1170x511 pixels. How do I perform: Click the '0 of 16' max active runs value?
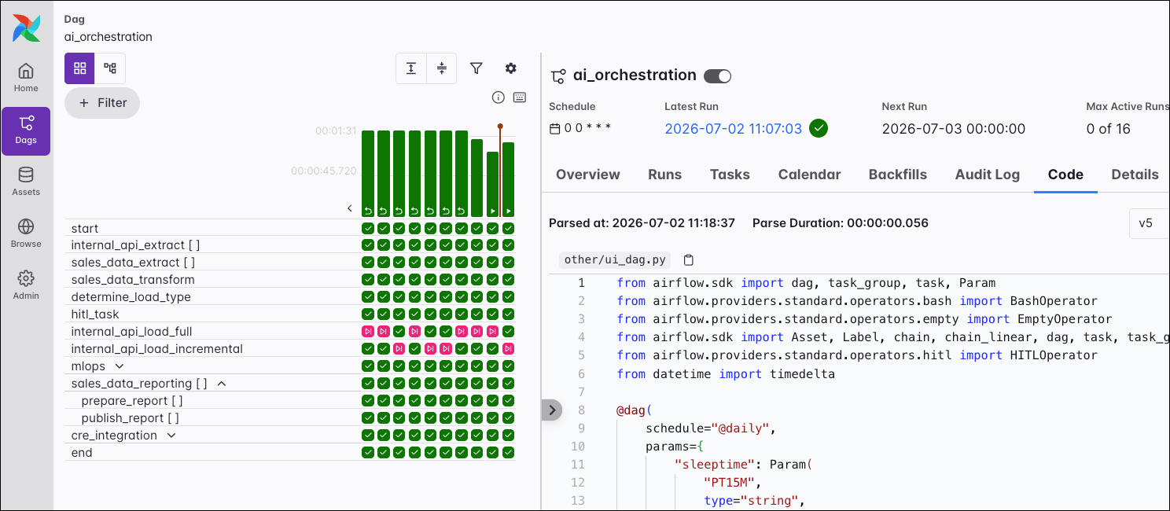click(x=1109, y=129)
